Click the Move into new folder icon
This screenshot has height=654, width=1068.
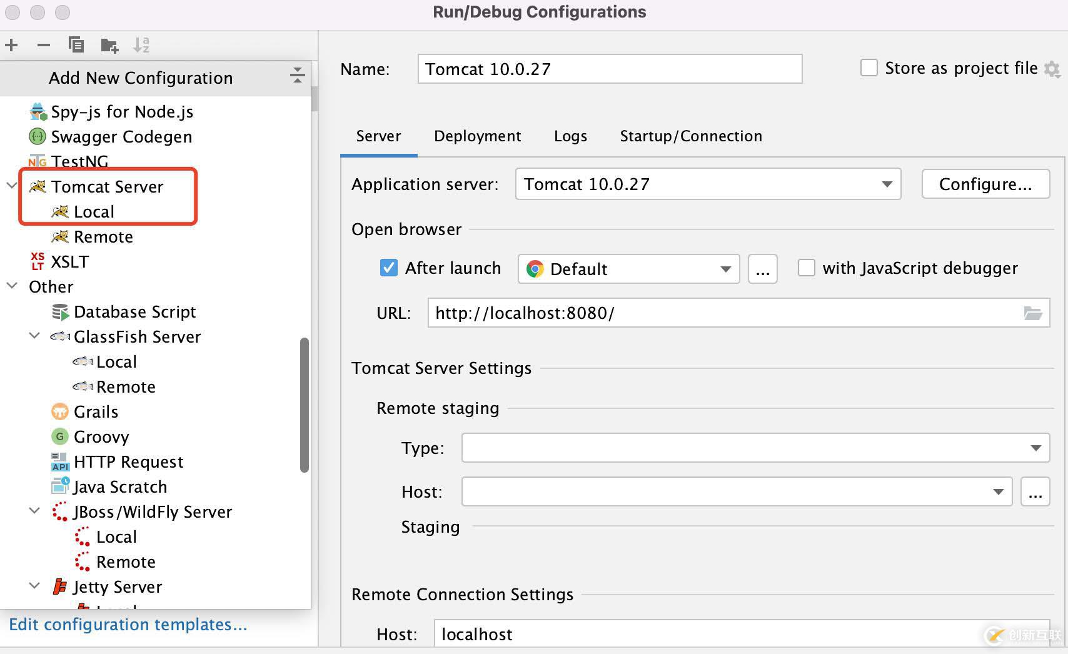[x=109, y=45]
